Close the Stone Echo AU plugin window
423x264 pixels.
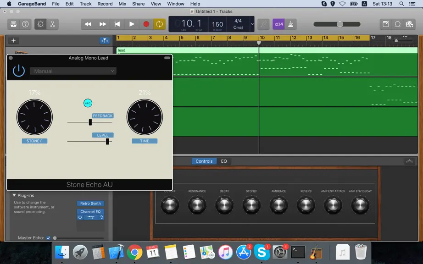pyautogui.click(x=11, y=58)
